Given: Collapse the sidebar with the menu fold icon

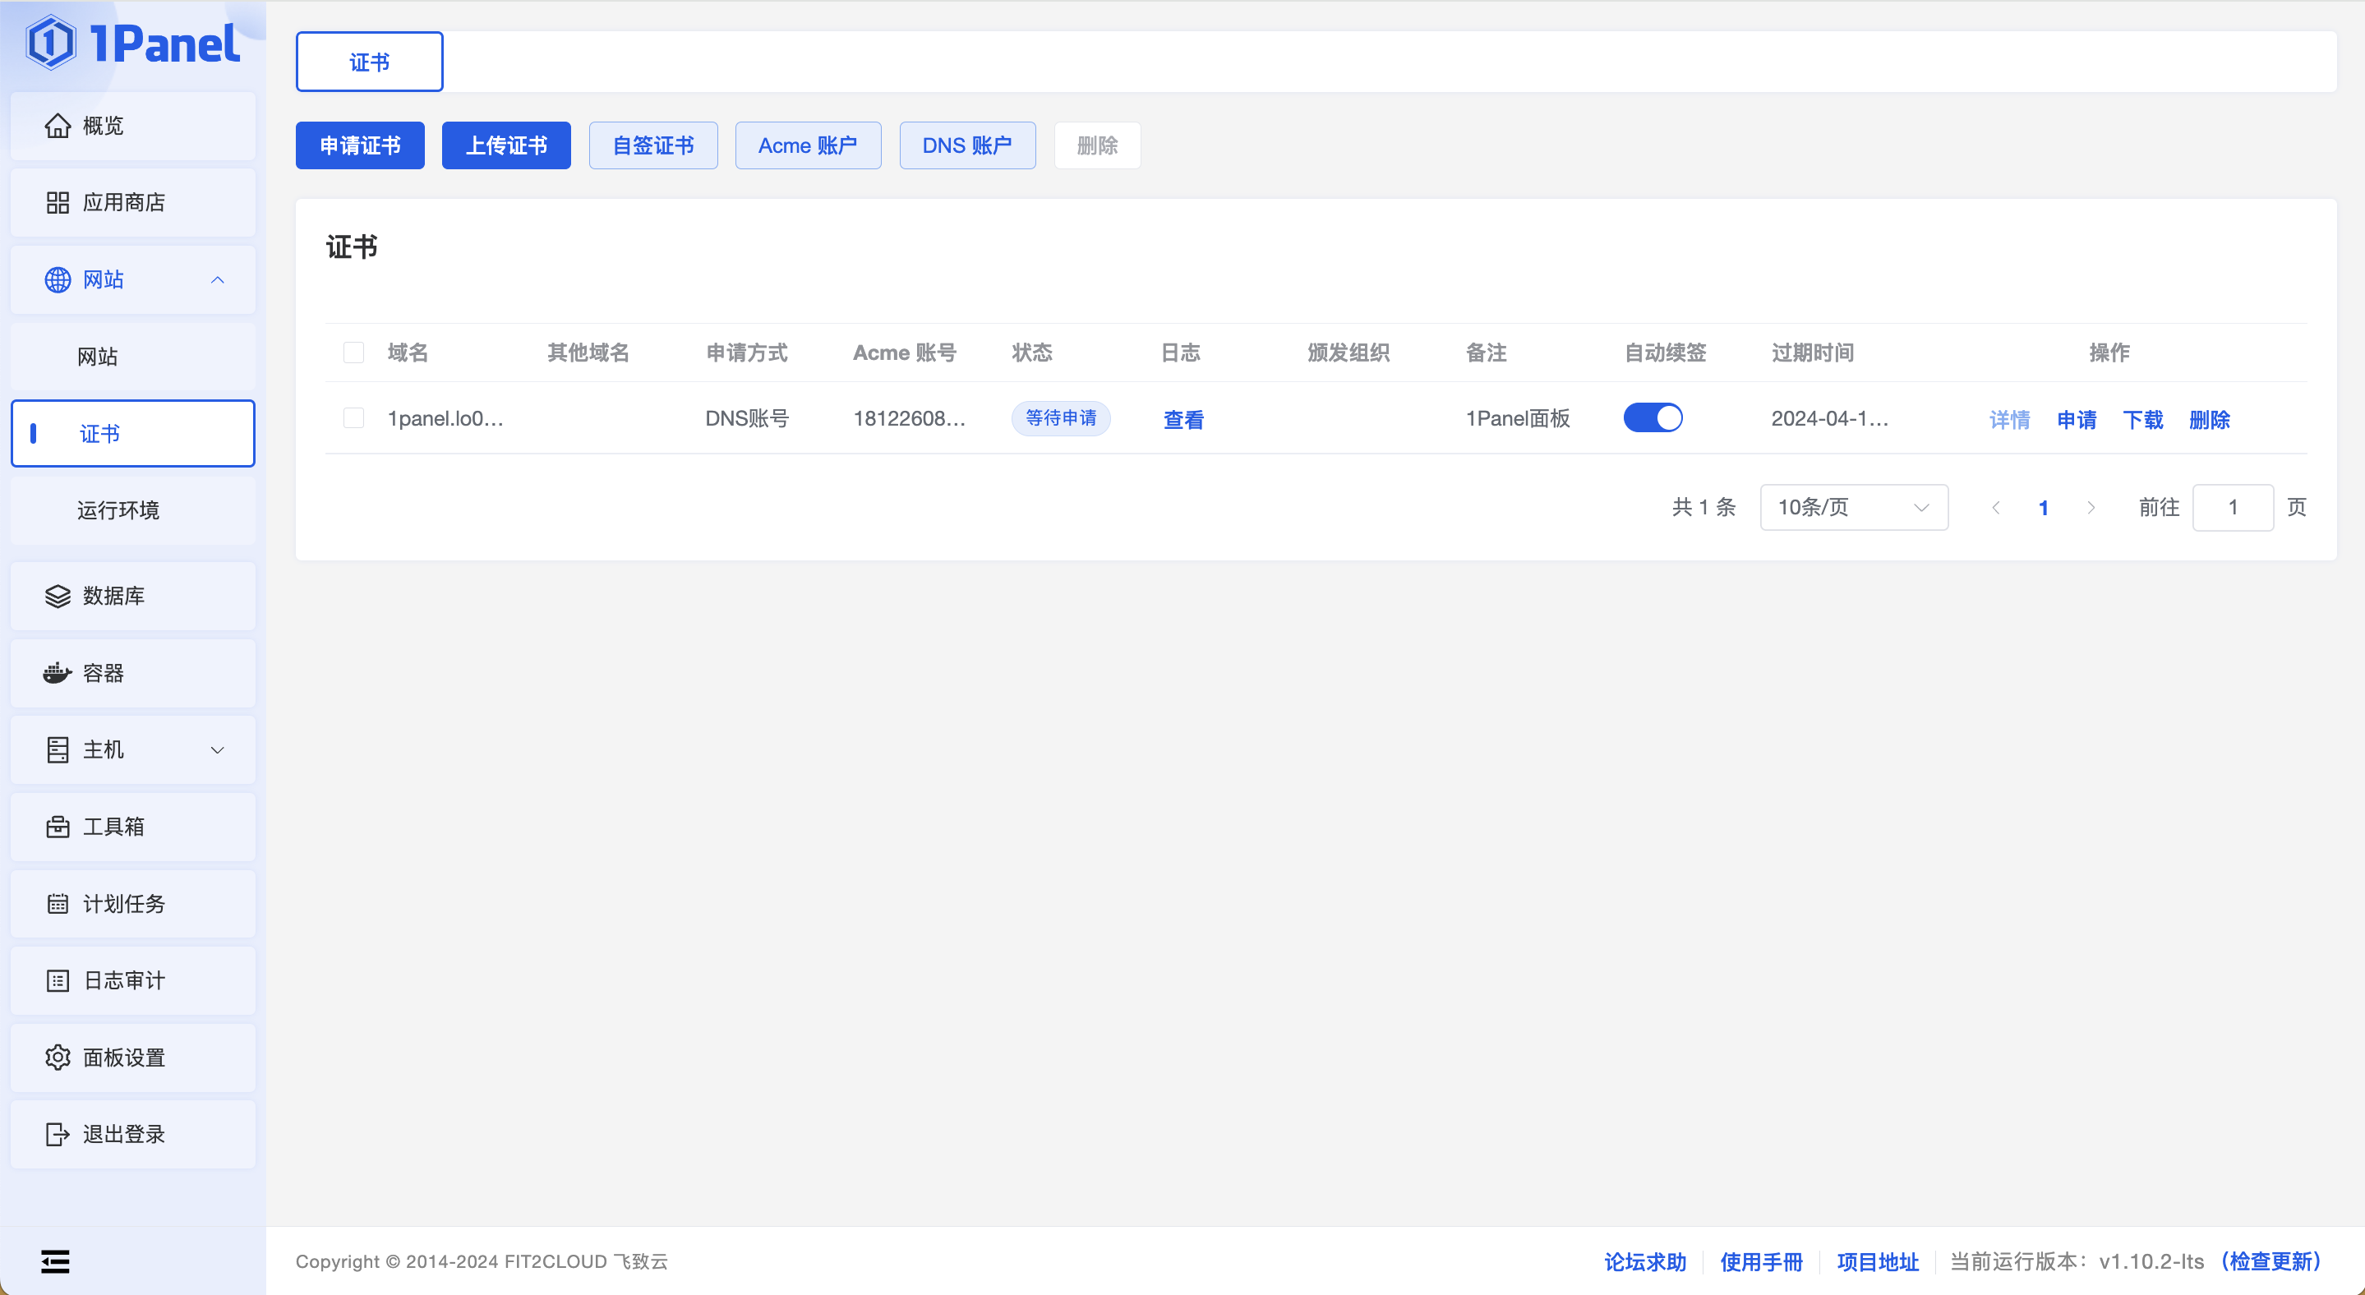Looking at the screenshot, I should pyautogui.click(x=55, y=1262).
